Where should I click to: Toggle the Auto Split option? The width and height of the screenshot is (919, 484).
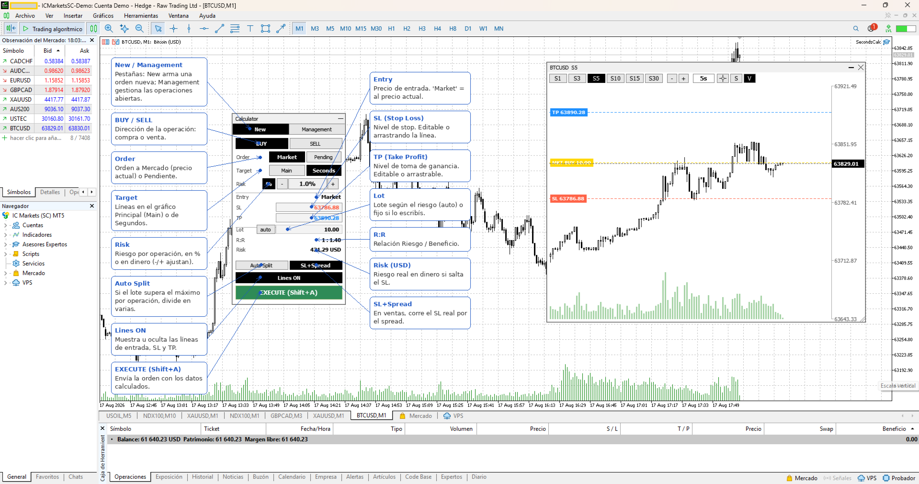(261, 265)
